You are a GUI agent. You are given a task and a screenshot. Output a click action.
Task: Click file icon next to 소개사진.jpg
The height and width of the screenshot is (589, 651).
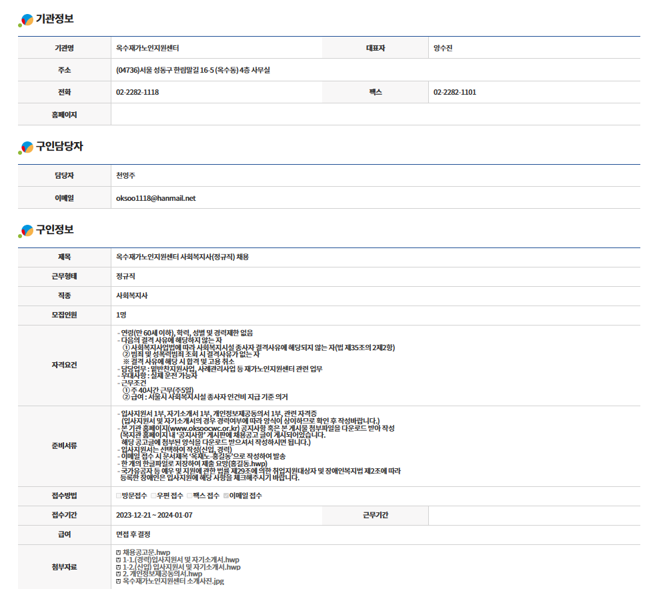(119, 582)
